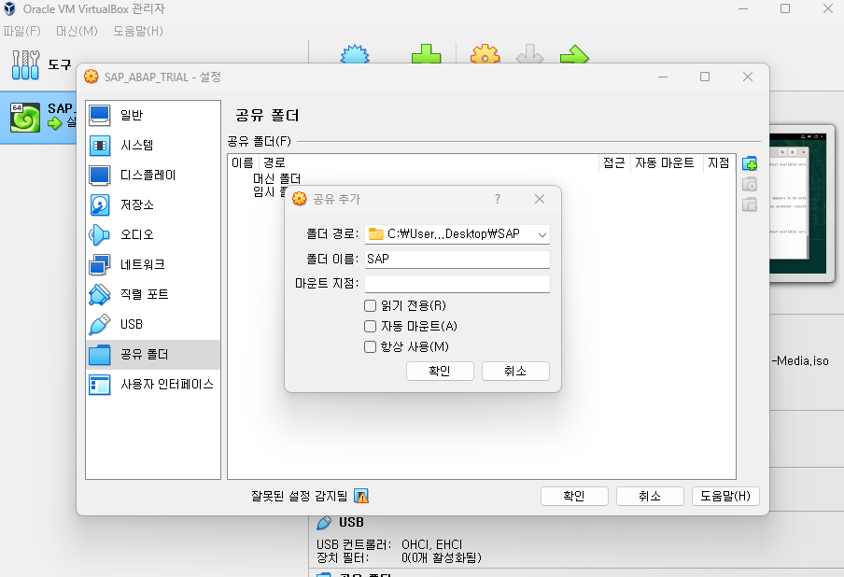Enable the 자동 마운트(A) checkbox
Viewport: 844px width, 577px height.
pyautogui.click(x=370, y=326)
